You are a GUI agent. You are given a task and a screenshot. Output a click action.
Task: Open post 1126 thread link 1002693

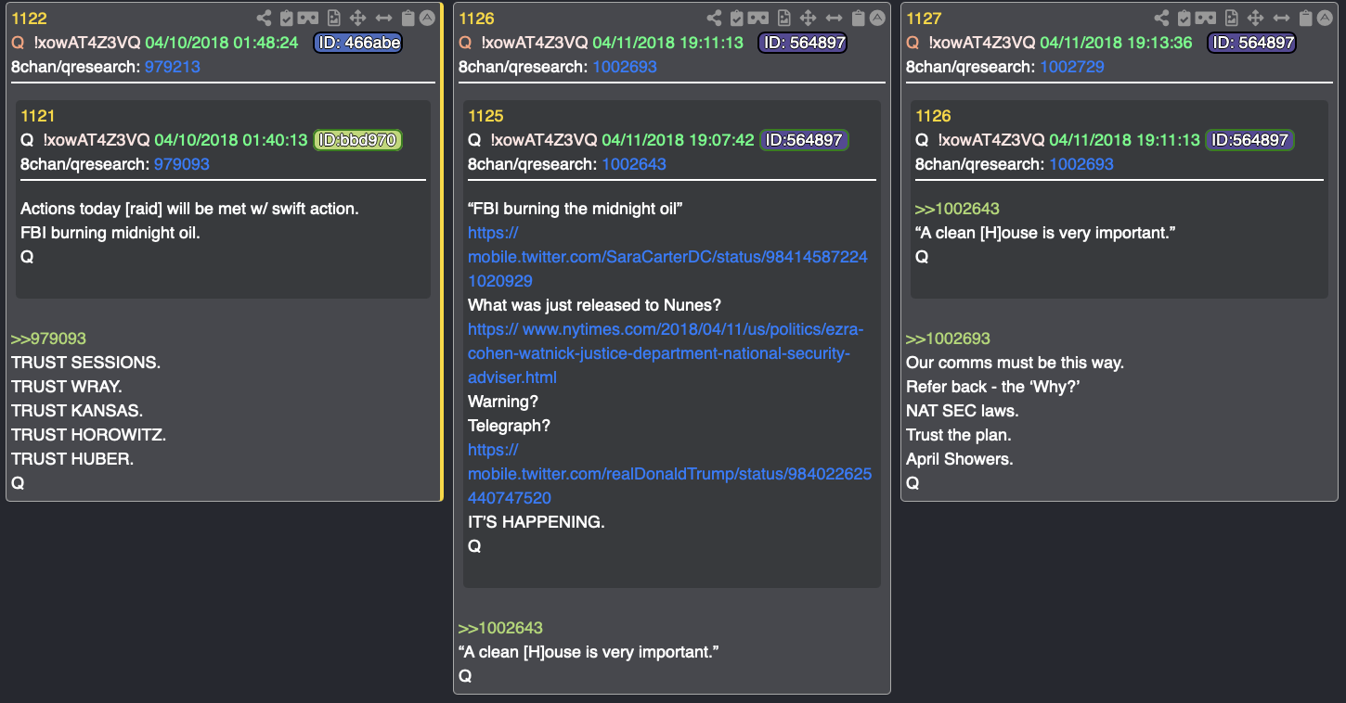tap(624, 67)
